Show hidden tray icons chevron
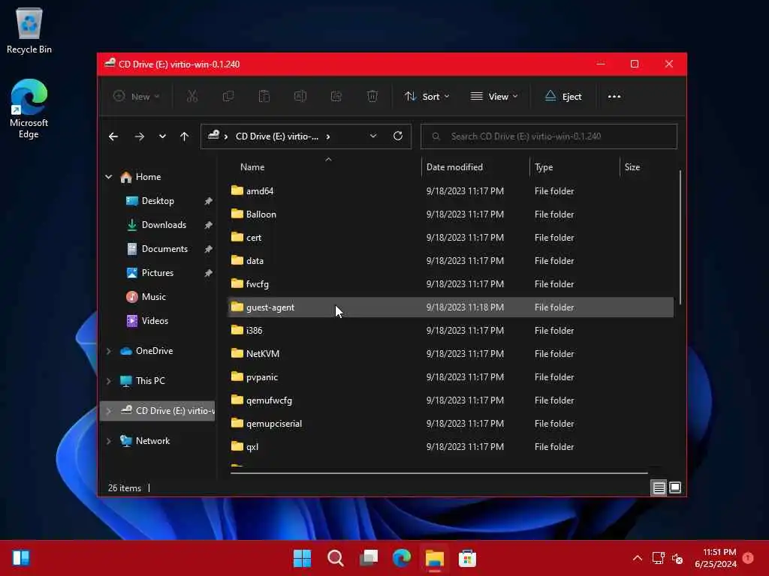 coord(637,558)
